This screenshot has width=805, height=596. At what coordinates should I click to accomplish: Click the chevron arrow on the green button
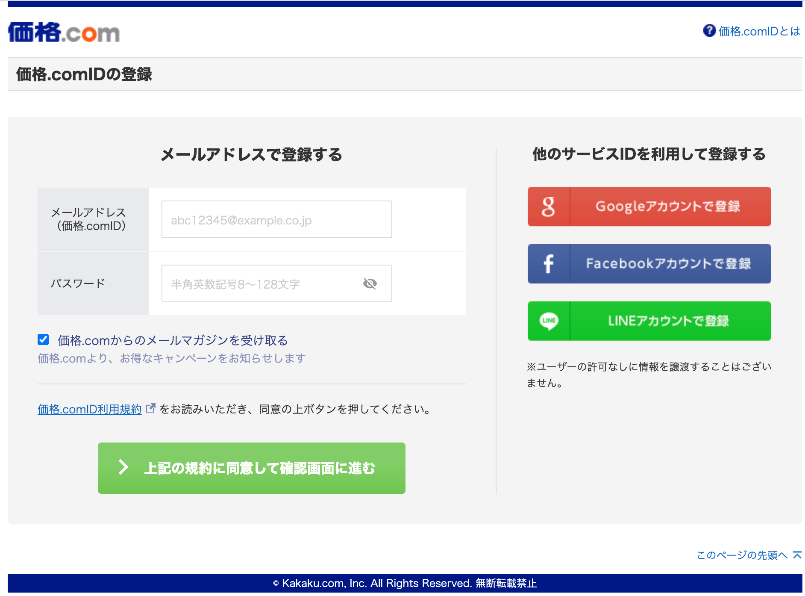pyautogui.click(x=123, y=467)
